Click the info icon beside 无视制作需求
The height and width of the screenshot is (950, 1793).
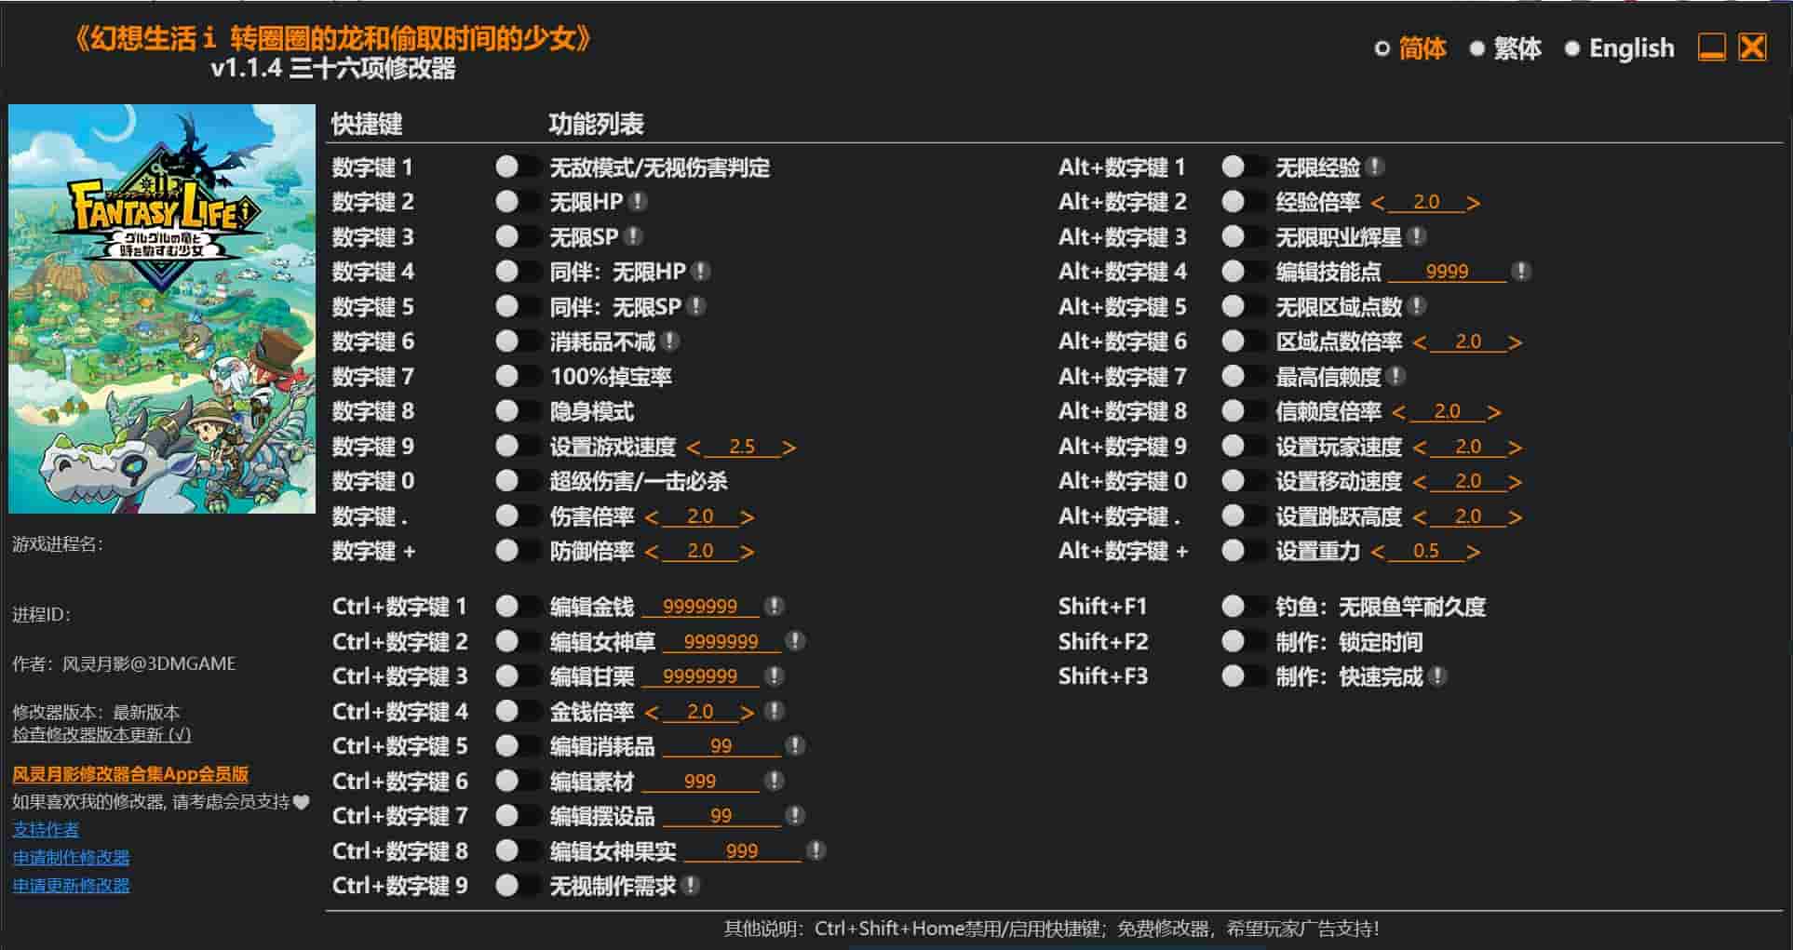[691, 886]
